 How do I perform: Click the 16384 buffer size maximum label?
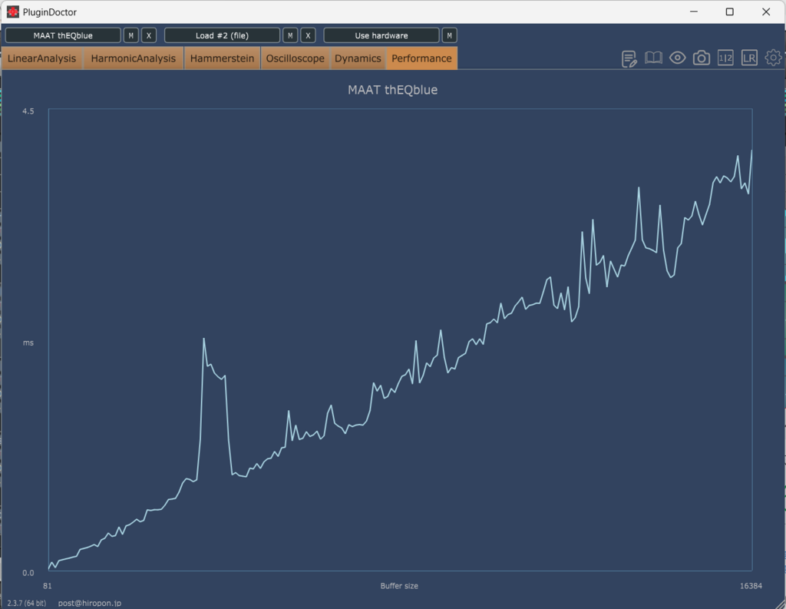[751, 586]
